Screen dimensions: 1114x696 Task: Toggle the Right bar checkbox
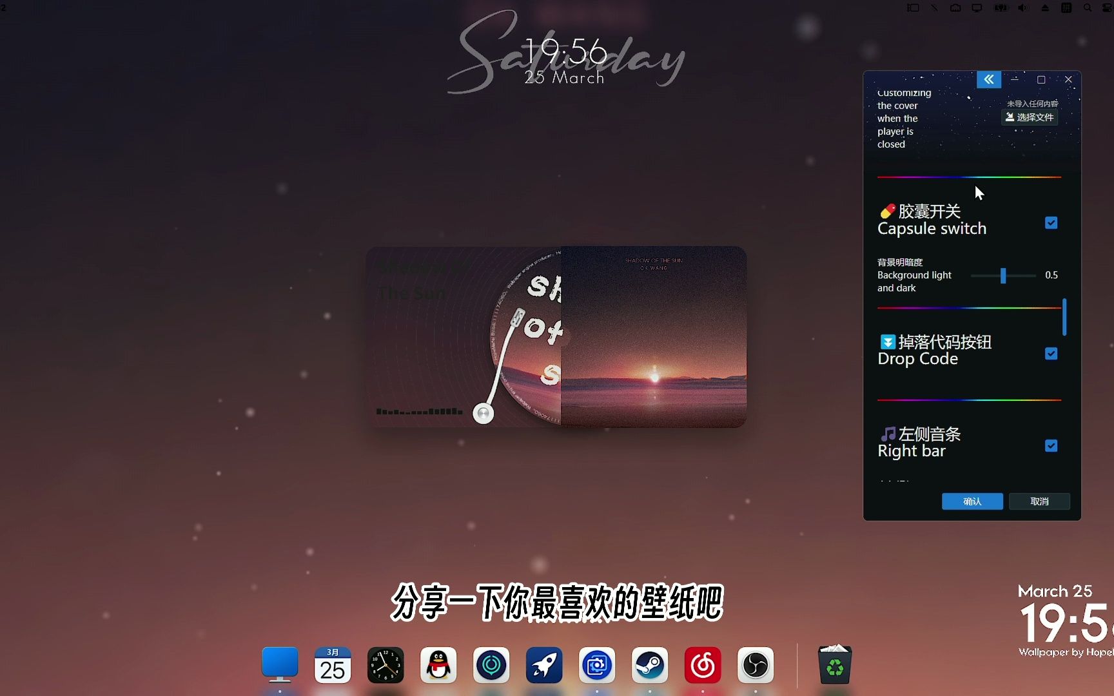(1051, 446)
